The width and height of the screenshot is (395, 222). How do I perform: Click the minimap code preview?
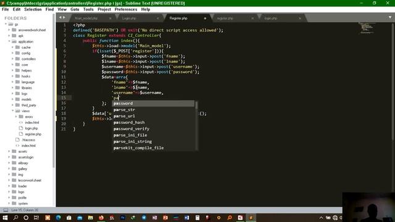(366, 28)
